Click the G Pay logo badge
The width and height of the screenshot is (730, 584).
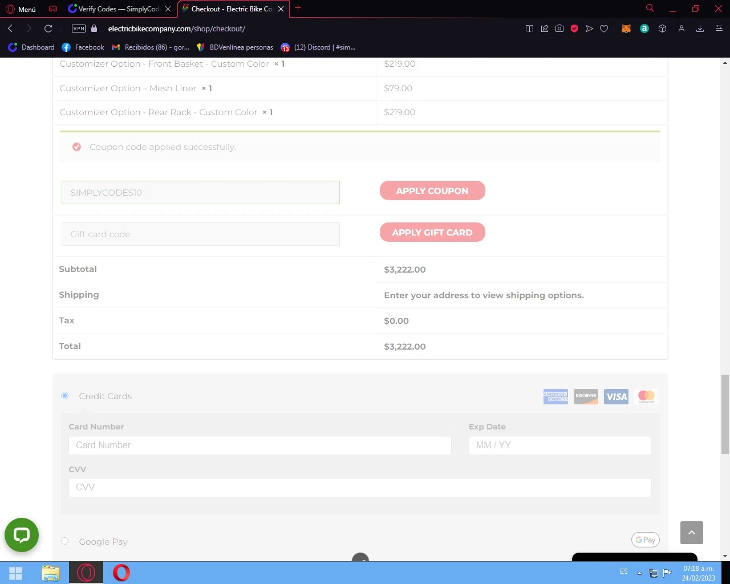[x=646, y=540]
